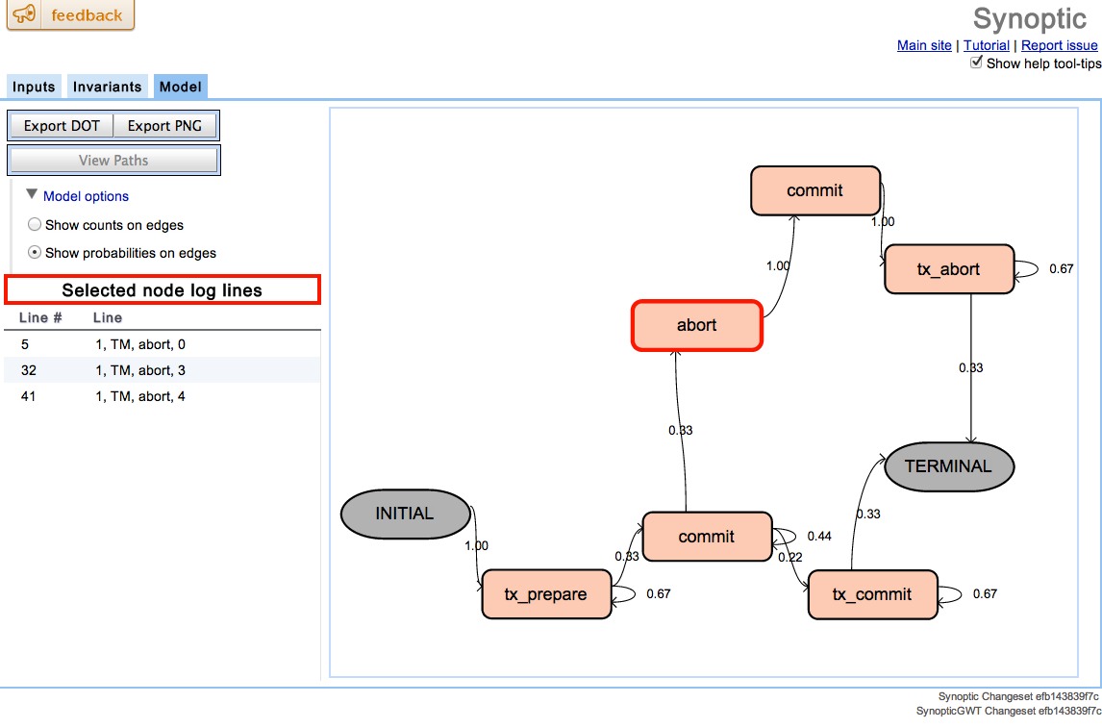Screen dimensions: 1102x728
Task: Switch to the Invariants tab
Action: [x=106, y=86]
